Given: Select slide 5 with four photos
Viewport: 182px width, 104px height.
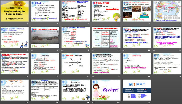Looking at the screenshot, I should pos(137,11).
